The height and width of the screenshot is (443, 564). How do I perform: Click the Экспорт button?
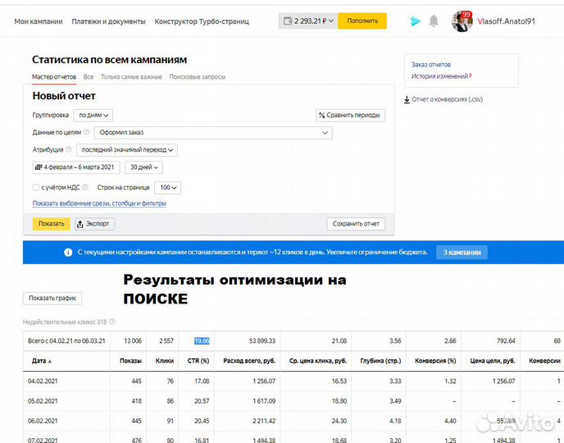[95, 224]
